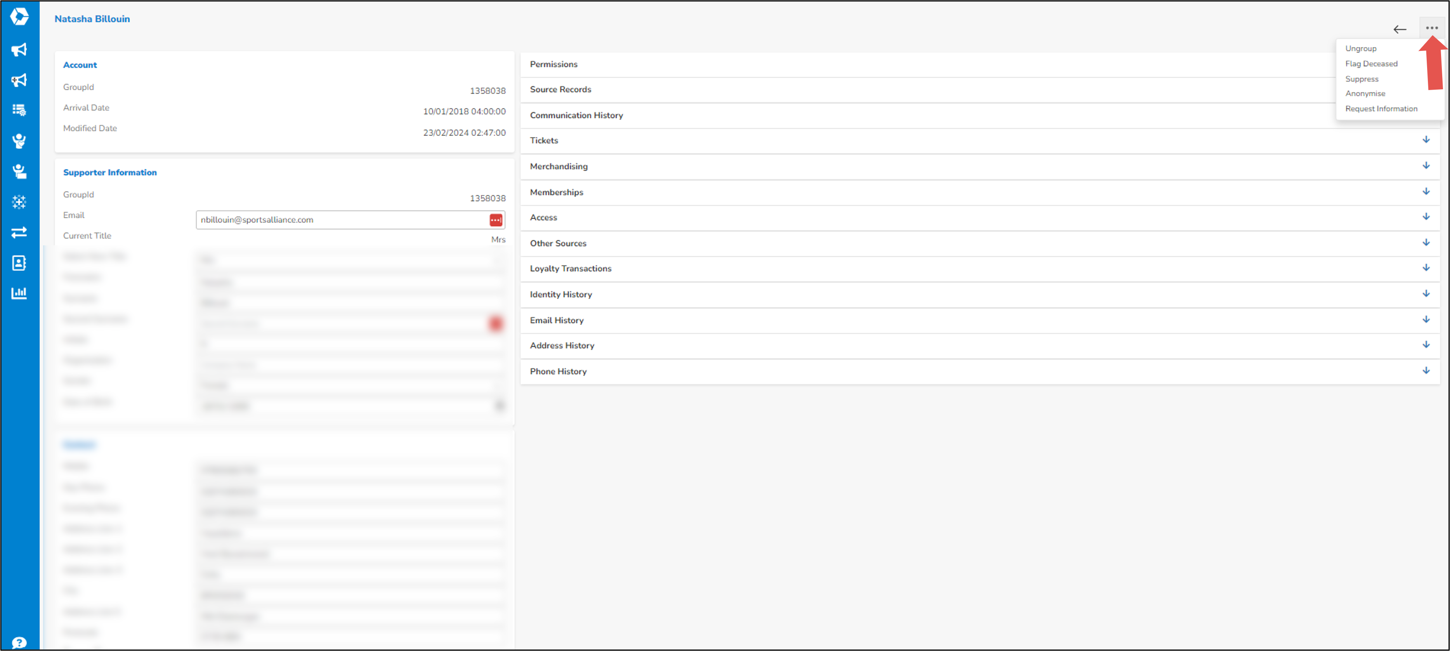The height and width of the screenshot is (651, 1450).
Task: Expand the Phone History section
Action: click(1426, 370)
